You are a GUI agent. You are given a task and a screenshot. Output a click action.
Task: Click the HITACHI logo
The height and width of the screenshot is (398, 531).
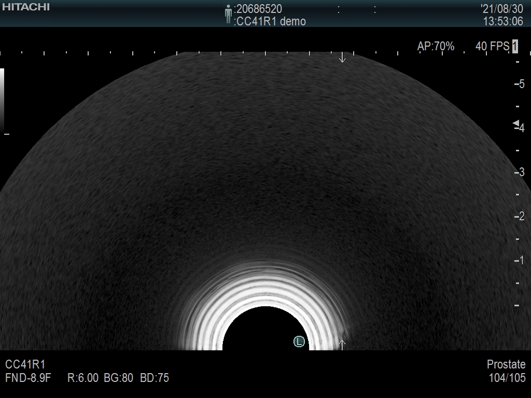(x=26, y=7)
